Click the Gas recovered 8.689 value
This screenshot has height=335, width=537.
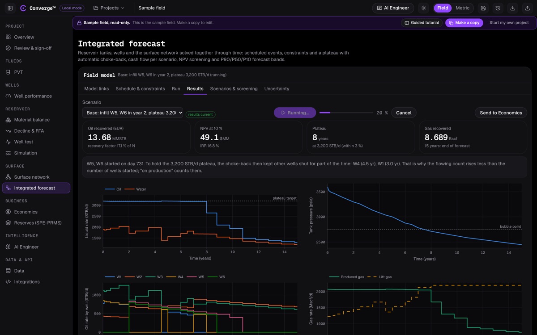tap(436, 138)
